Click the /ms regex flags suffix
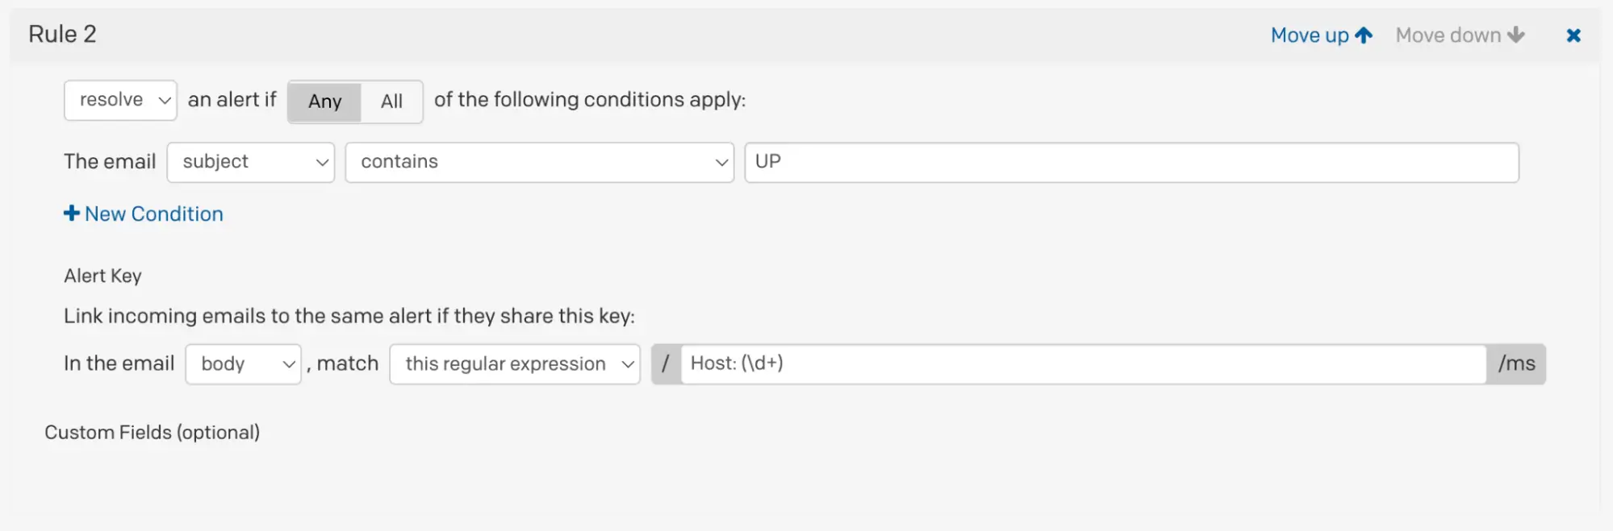This screenshot has height=531, width=1613. (x=1516, y=364)
